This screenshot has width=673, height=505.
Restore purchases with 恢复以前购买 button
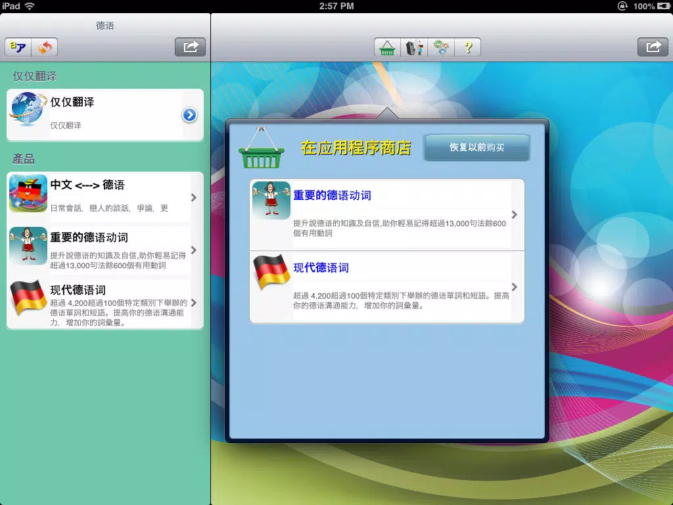pyautogui.click(x=477, y=147)
